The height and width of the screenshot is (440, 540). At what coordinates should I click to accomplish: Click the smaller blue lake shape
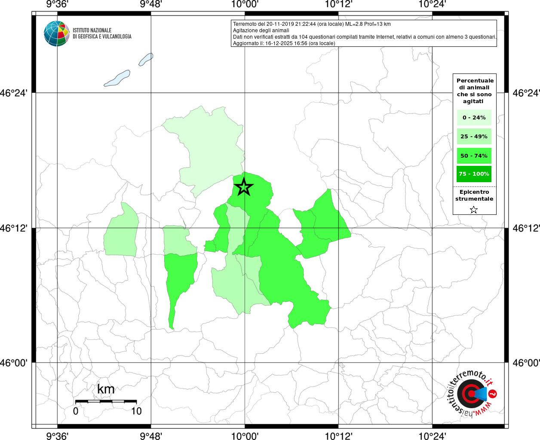coord(146,59)
